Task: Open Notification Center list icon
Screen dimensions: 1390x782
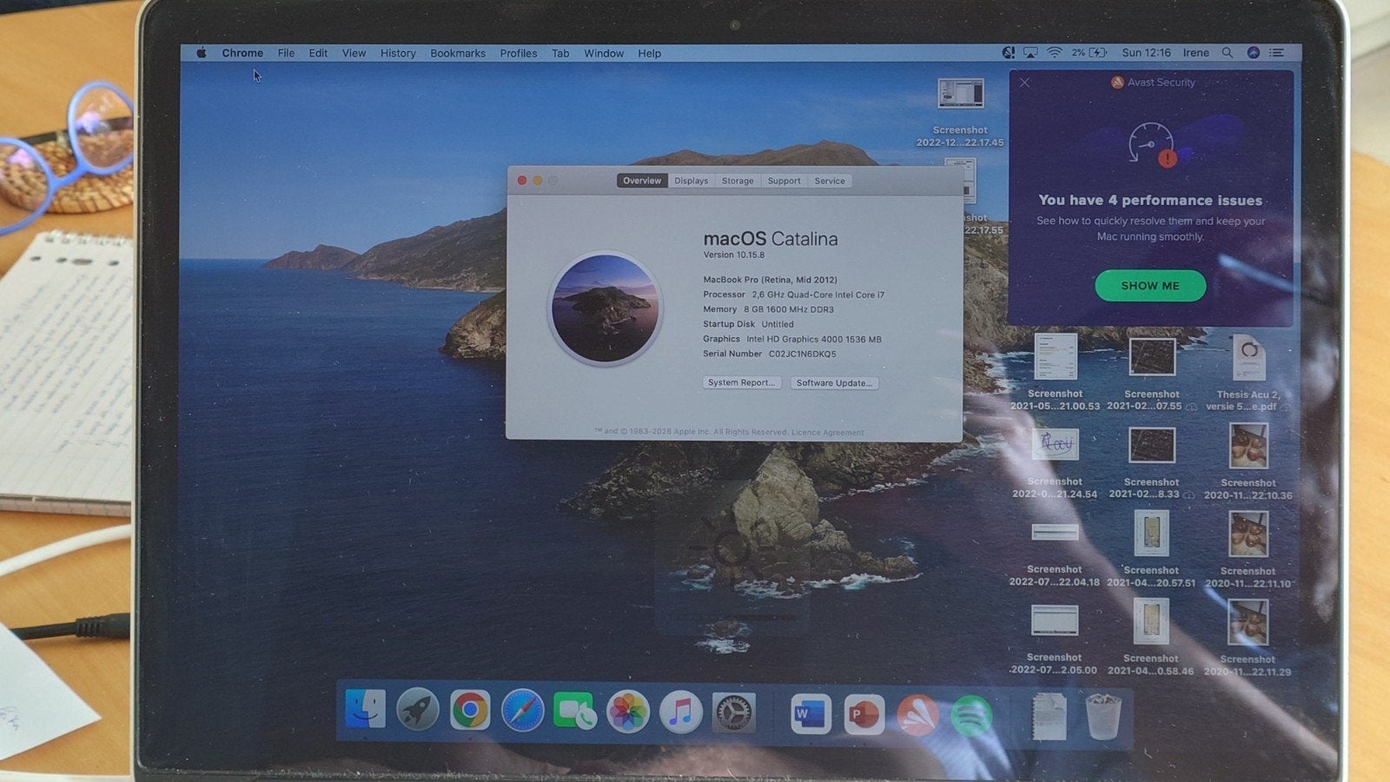Action: click(x=1277, y=53)
